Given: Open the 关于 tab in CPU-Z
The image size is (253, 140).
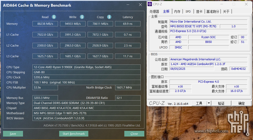Looking at the screenshot, I should (226, 11).
